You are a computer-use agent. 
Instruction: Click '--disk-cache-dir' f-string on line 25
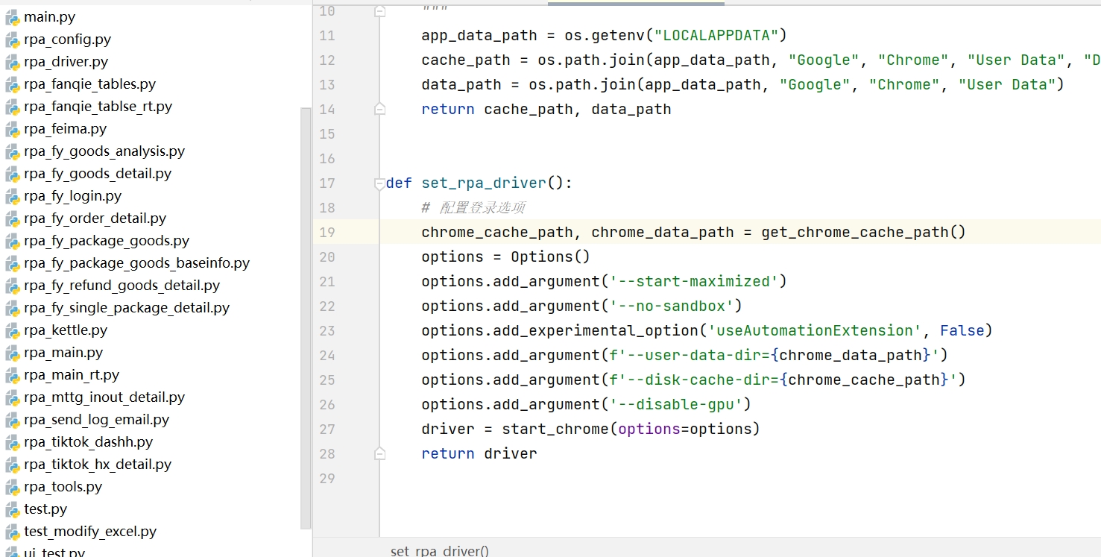pos(783,380)
